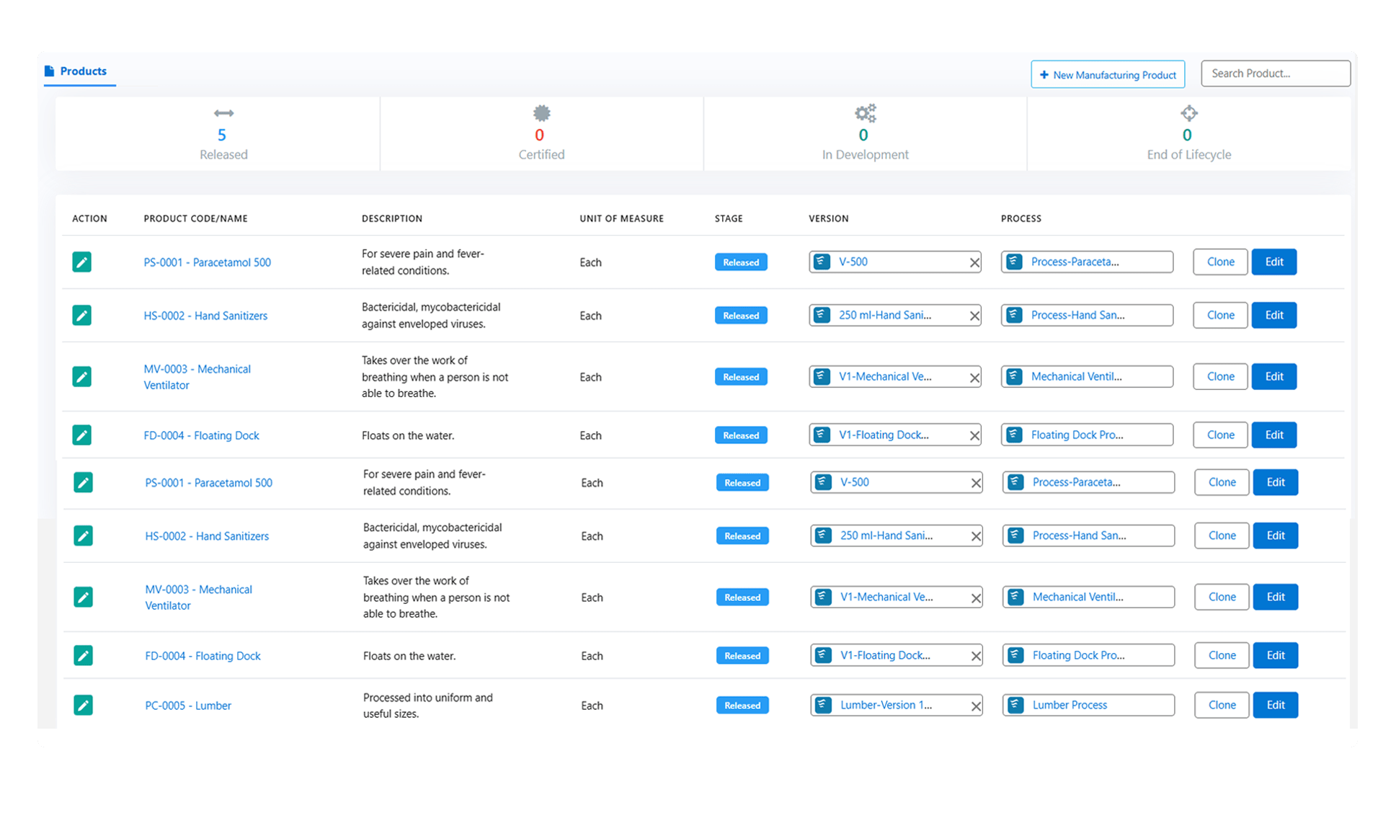Click the plus icon in New Manufacturing Product
Screen dimensions: 1383x818
click(1044, 75)
